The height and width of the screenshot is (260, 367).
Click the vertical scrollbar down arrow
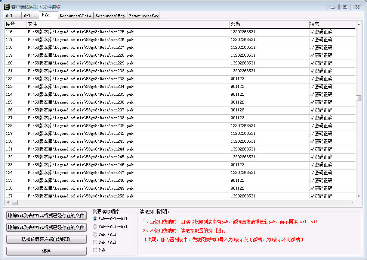(359, 196)
